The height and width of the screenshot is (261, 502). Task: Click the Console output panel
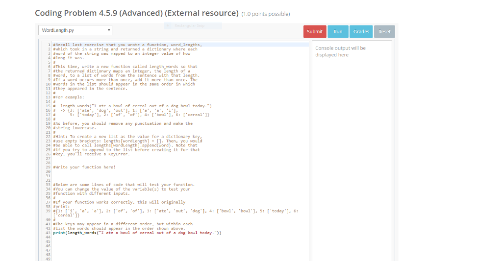point(352,150)
